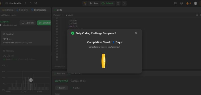
Task: Go to previous problem arrow
Action: point(25,3)
